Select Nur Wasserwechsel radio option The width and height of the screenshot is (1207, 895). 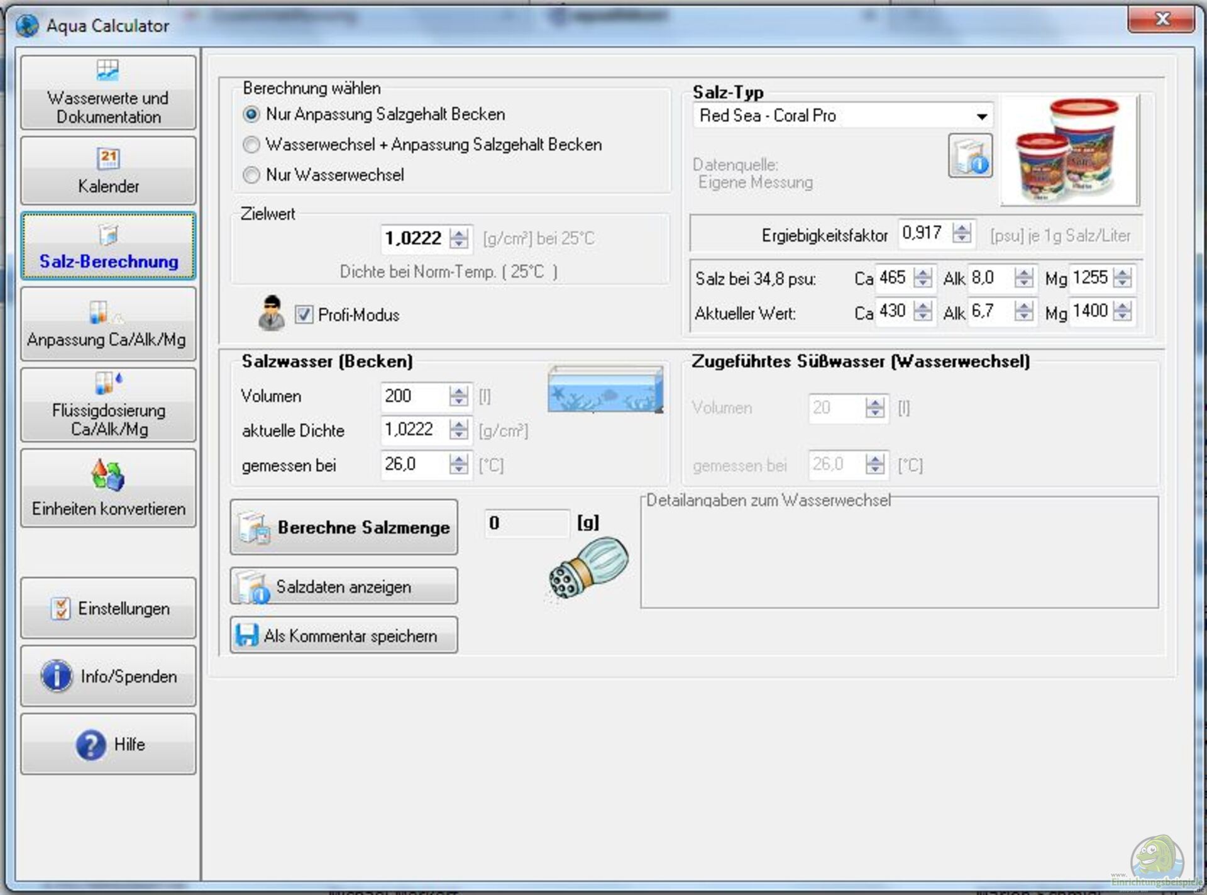[x=251, y=175]
